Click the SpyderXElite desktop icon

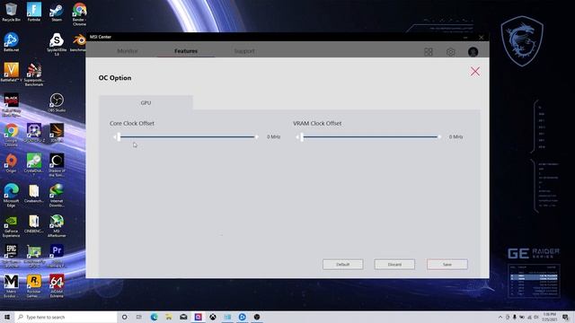coord(57,44)
